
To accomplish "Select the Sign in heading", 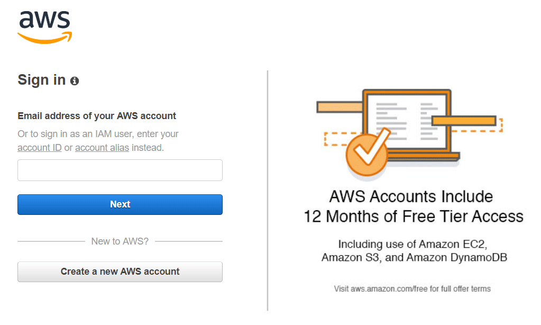I will [40, 80].
